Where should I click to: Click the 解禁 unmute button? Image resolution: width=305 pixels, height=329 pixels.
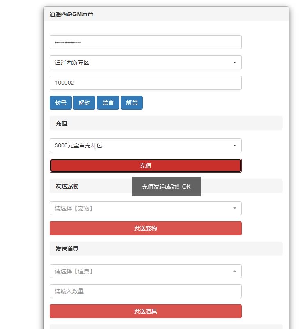(132, 103)
